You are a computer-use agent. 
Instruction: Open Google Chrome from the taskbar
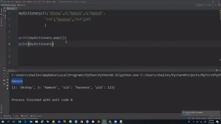click(82, 122)
